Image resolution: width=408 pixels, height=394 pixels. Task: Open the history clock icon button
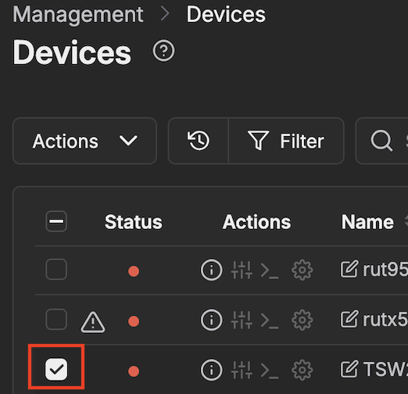click(x=199, y=141)
